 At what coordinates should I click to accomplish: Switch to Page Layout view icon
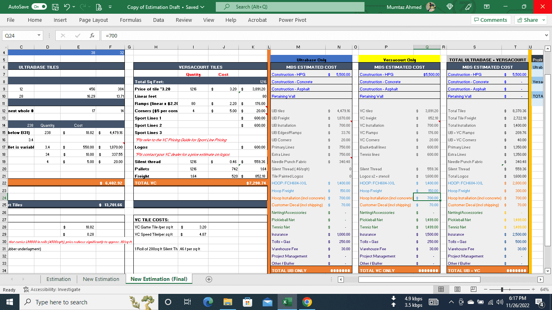457,289
